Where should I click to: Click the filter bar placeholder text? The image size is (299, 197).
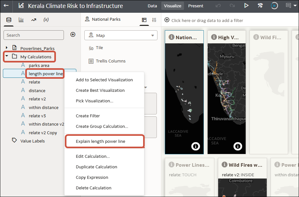tap(207, 20)
